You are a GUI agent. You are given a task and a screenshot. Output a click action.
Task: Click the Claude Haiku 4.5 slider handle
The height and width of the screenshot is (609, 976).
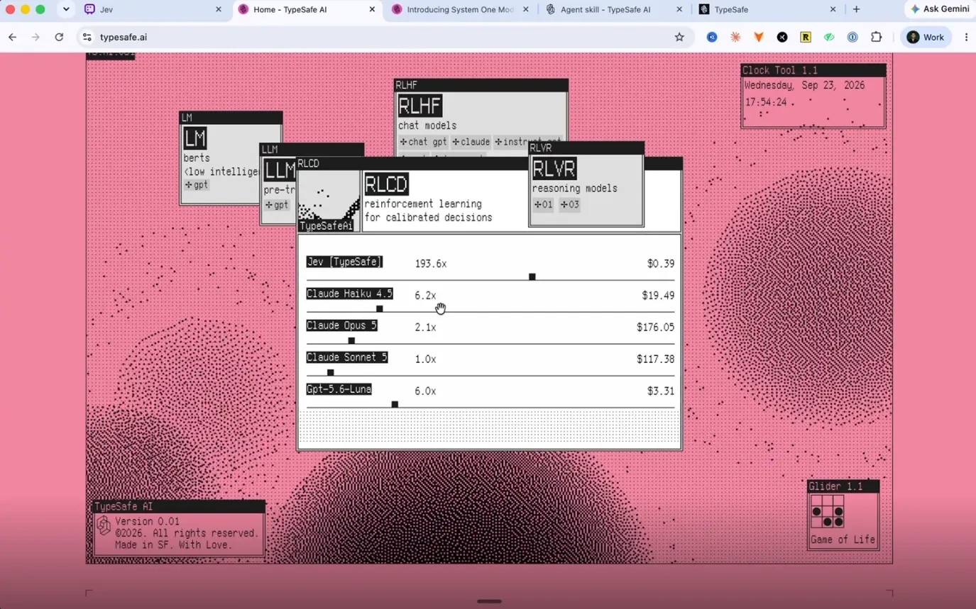click(380, 309)
